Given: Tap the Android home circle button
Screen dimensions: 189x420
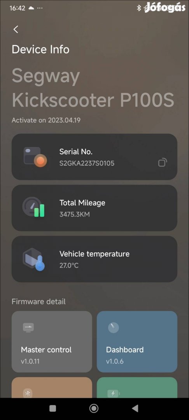Looking at the screenshot, I should point(94,408).
